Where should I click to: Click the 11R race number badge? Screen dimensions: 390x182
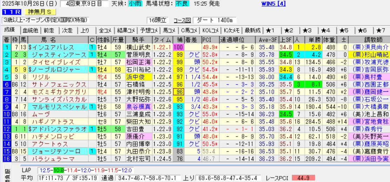point(11,12)
